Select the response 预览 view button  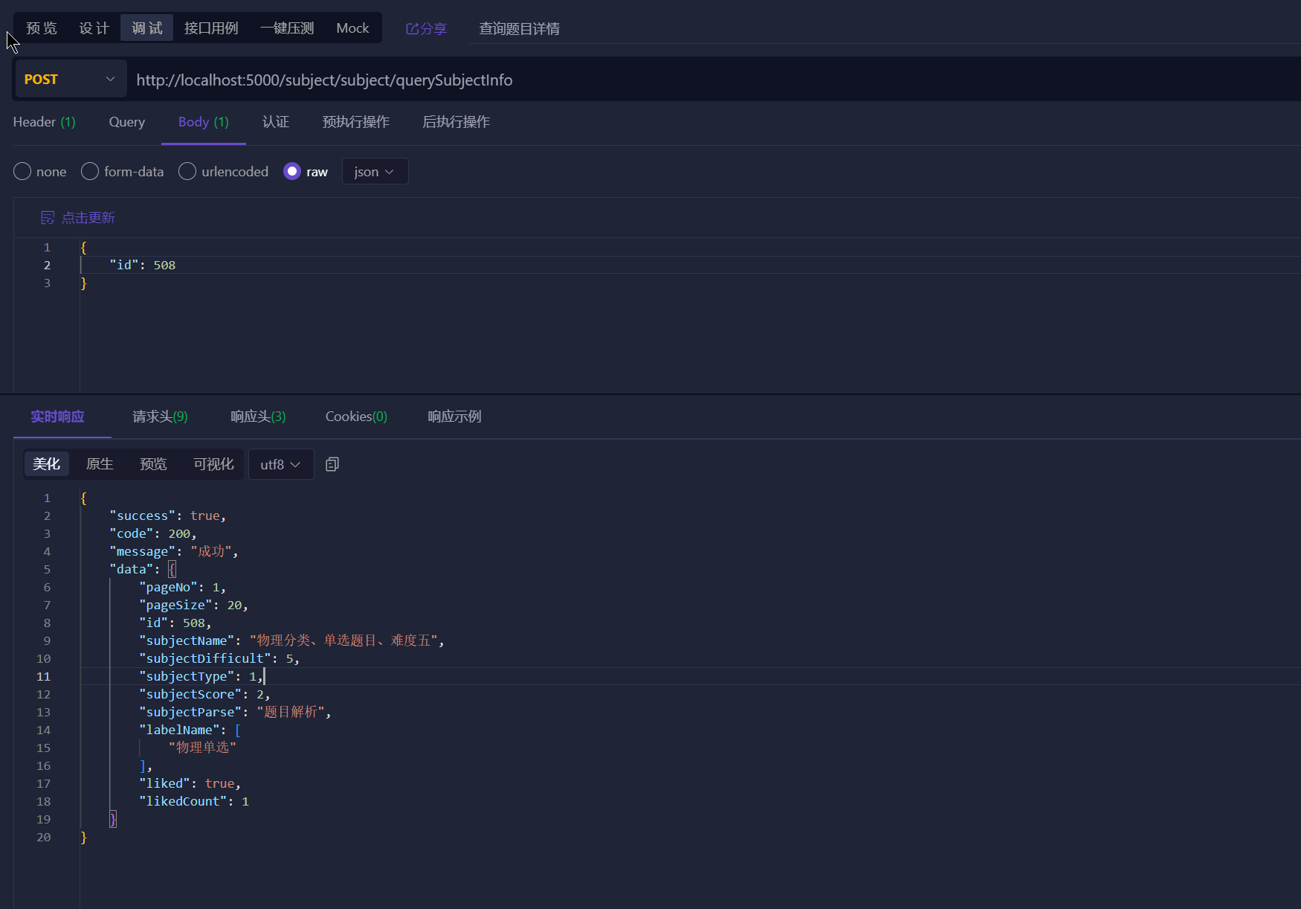153,464
